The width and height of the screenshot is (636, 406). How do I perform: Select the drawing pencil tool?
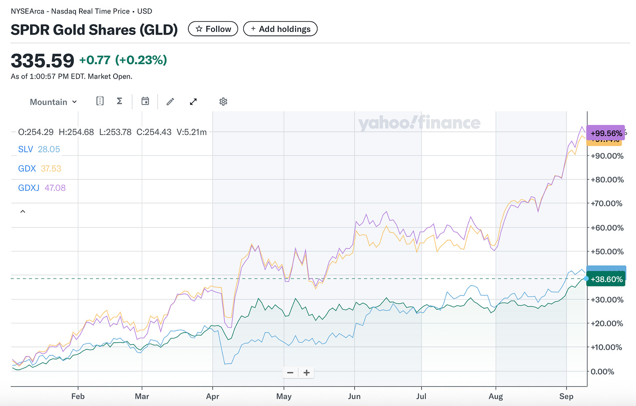[170, 101]
